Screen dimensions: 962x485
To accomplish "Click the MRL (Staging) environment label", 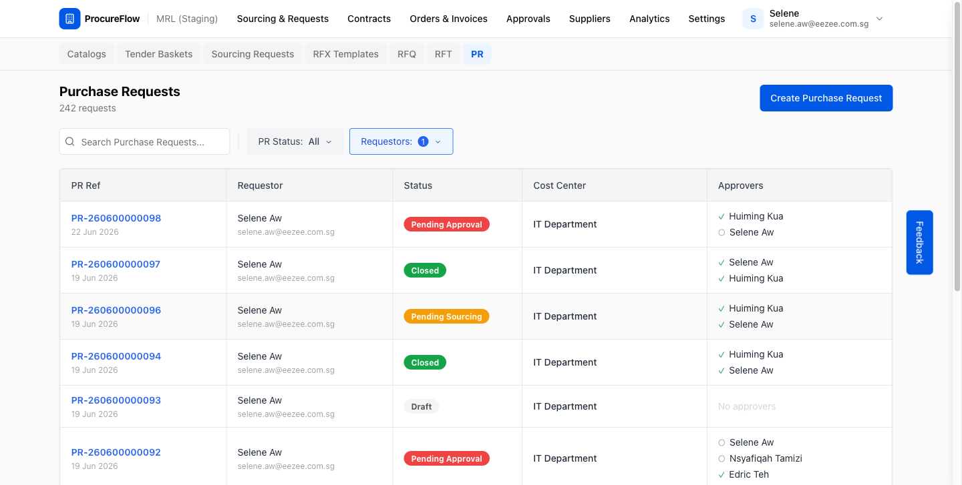I will click(x=187, y=19).
